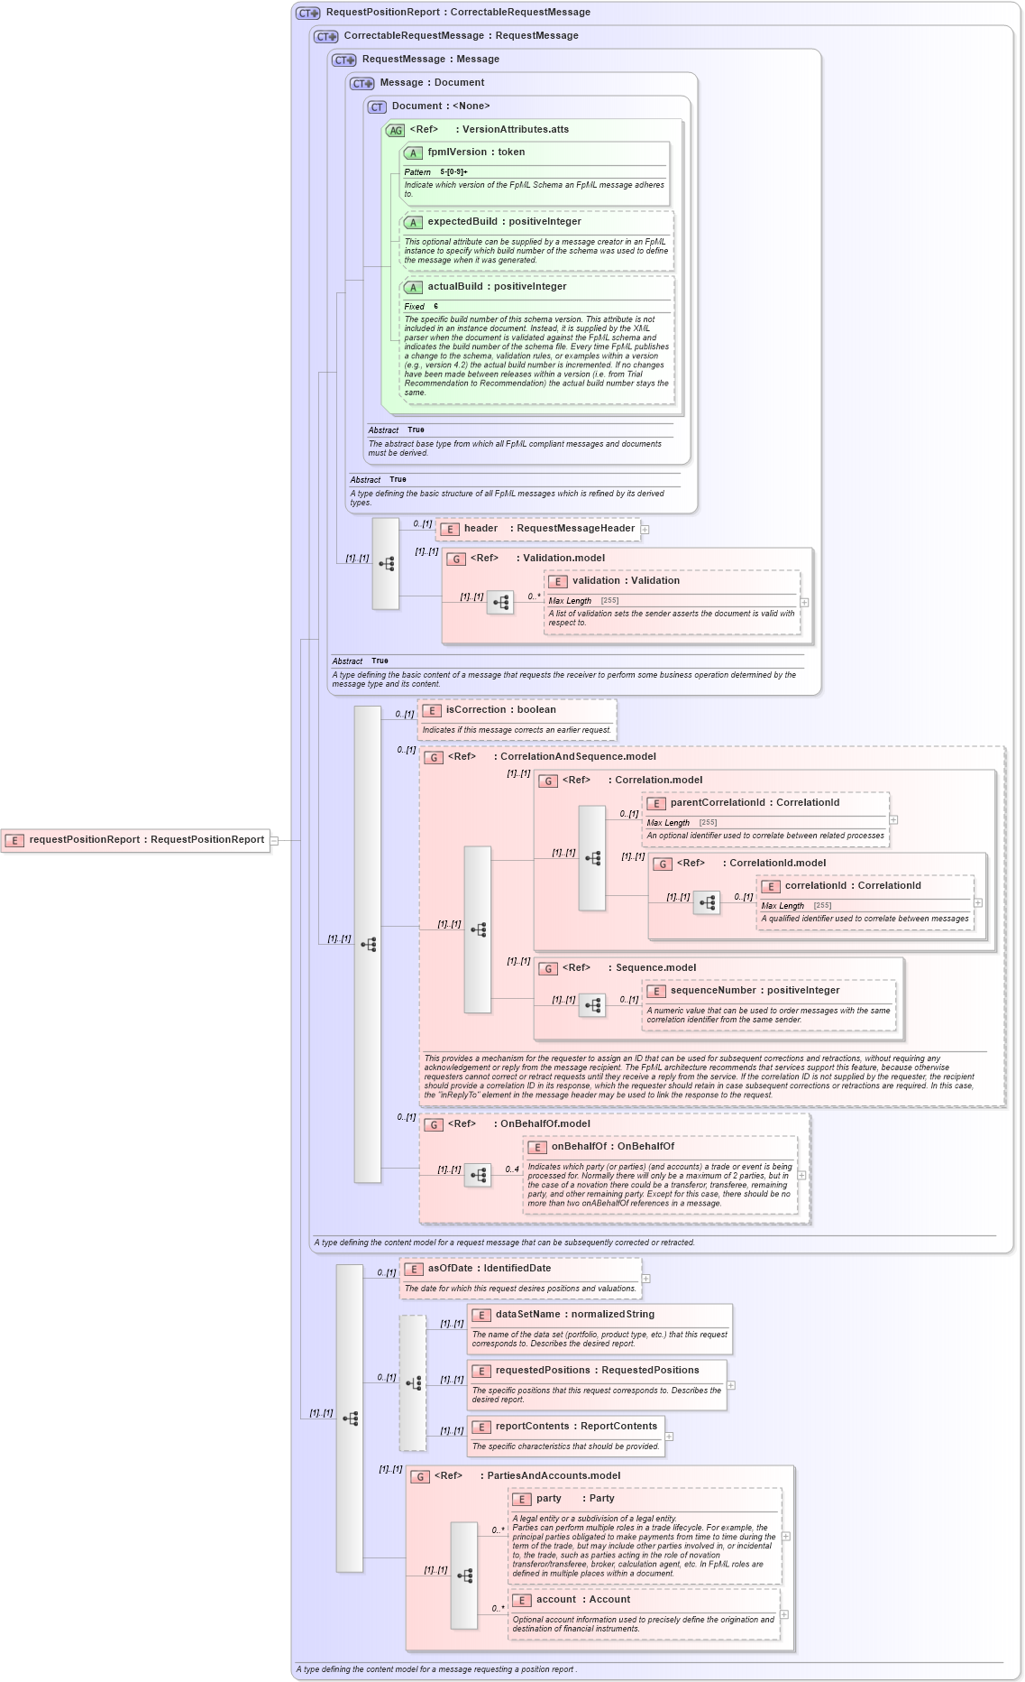This screenshot has width=1025, height=1682.
Task: Click the E badge of onBehalfOf element
Action: point(537,1148)
